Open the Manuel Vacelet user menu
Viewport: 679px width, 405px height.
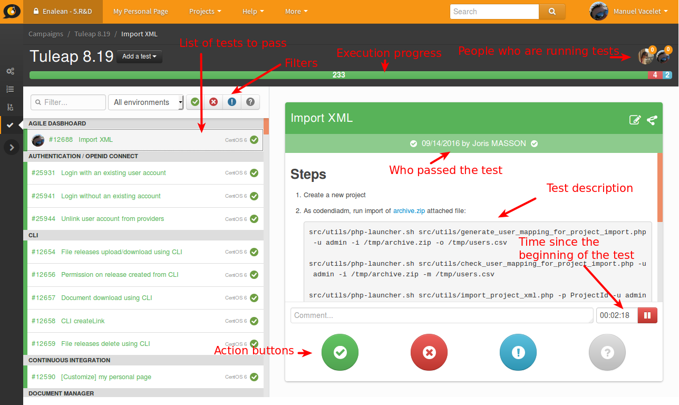[641, 11]
